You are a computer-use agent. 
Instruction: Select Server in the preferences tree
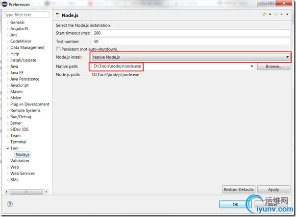pos(16,123)
